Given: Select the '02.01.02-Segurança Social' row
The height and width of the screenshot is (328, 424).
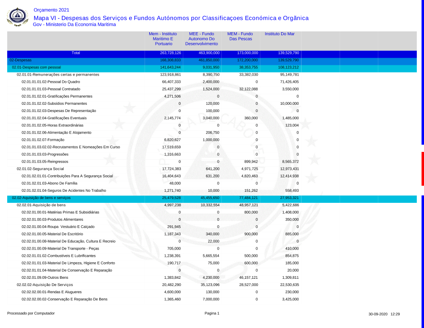Looking at the screenshot, I should pyautogui.click(x=40, y=169).
